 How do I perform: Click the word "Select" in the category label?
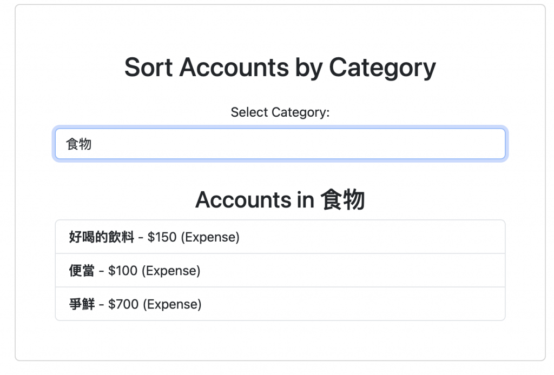(249, 112)
